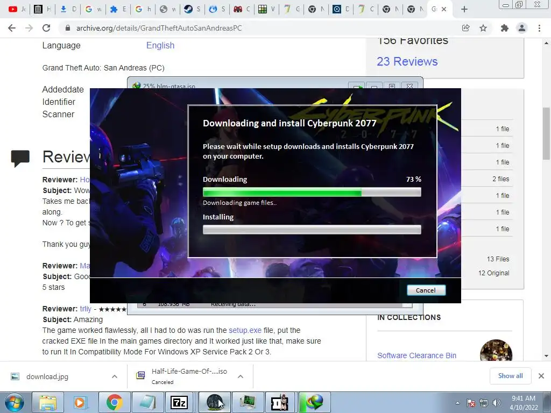Go back to the previous page
The height and width of the screenshot is (413, 551).
point(12,28)
